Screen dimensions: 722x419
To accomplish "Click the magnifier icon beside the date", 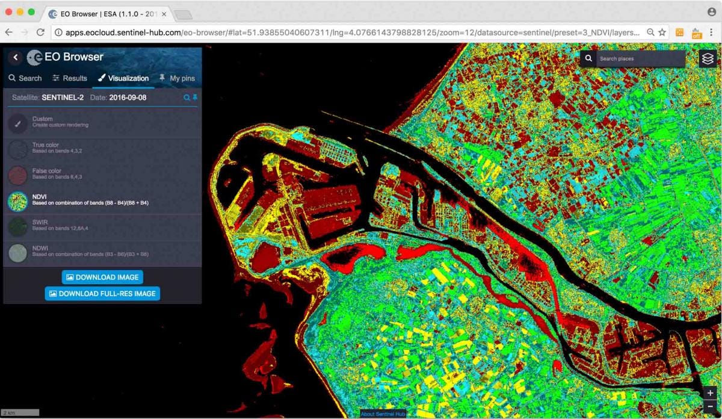I will coord(187,97).
